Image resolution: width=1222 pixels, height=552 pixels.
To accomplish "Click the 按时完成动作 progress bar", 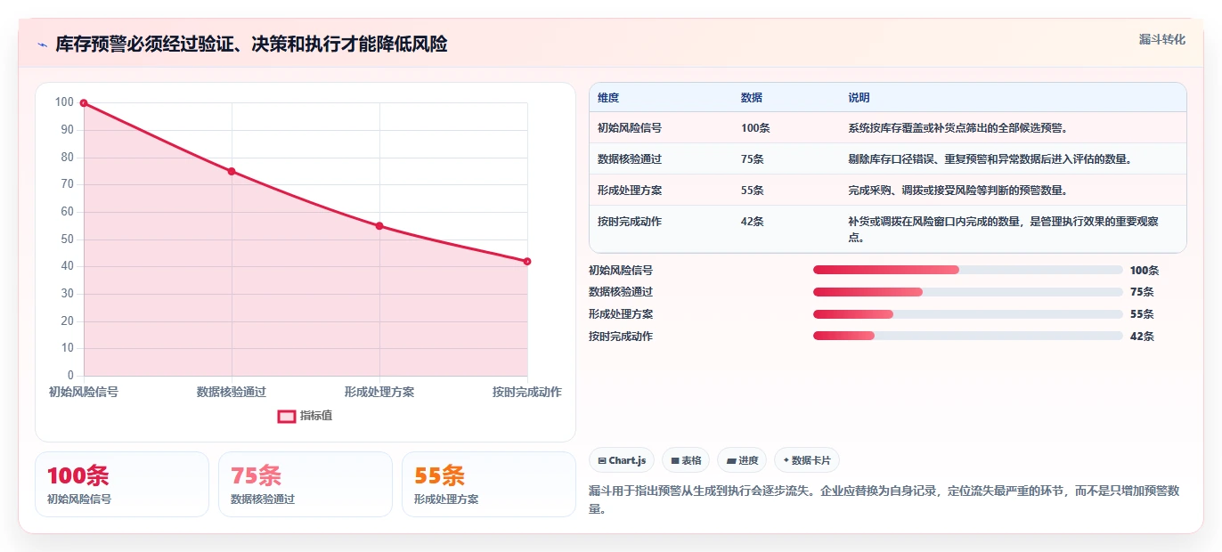I will coord(968,337).
